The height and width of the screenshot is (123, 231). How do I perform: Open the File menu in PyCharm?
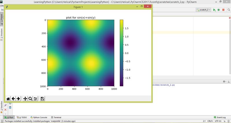pyautogui.click(x=2, y=6)
